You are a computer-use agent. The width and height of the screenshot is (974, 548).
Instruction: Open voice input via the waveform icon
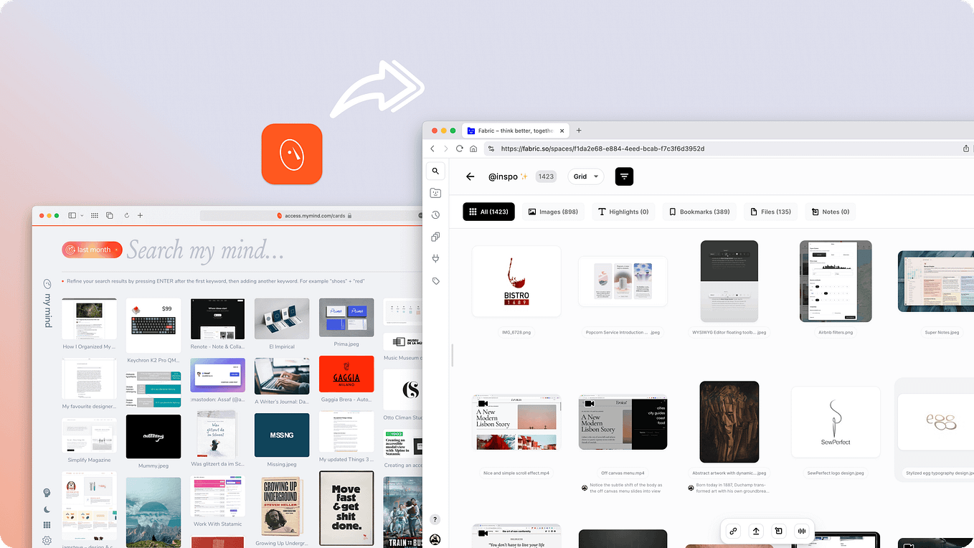click(801, 531)
